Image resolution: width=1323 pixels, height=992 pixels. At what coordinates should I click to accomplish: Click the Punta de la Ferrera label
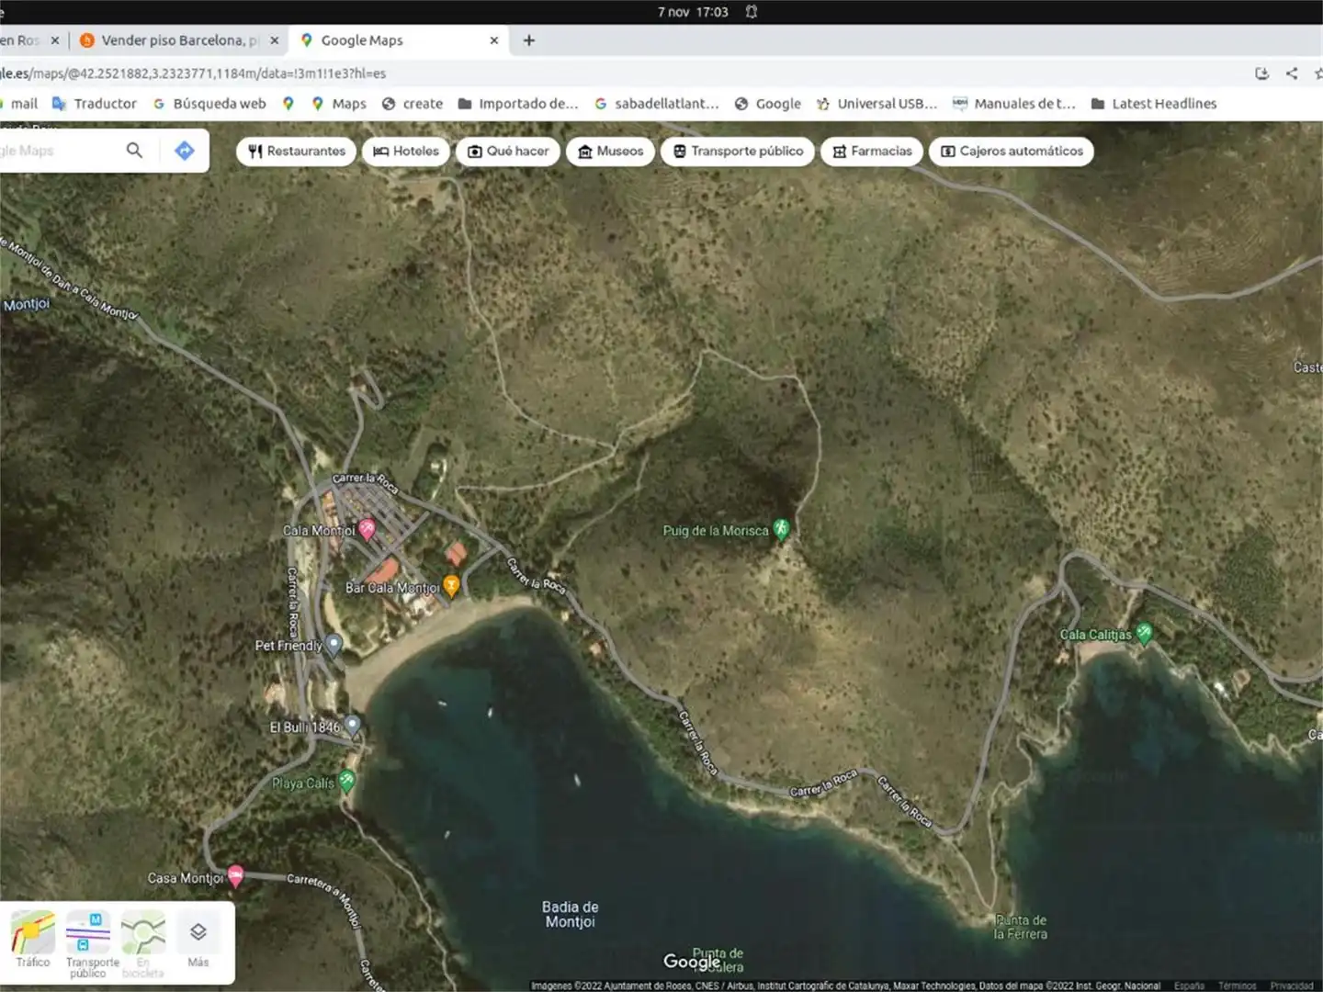coord(1021,927)
